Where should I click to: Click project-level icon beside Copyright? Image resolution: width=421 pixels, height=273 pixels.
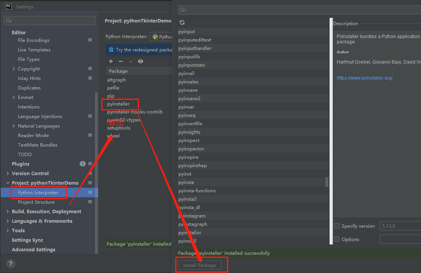(x=90, y=69)
